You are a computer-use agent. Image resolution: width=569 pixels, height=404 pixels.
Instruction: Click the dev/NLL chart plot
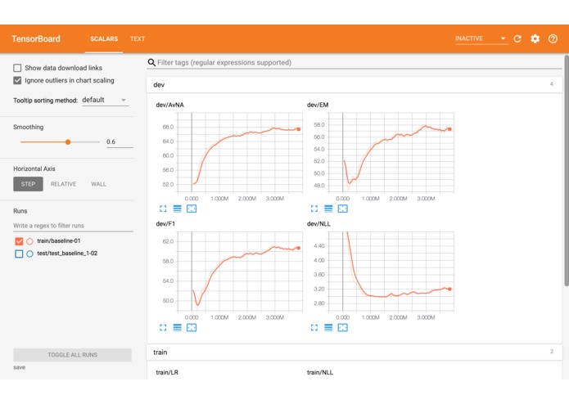[391, 271]
